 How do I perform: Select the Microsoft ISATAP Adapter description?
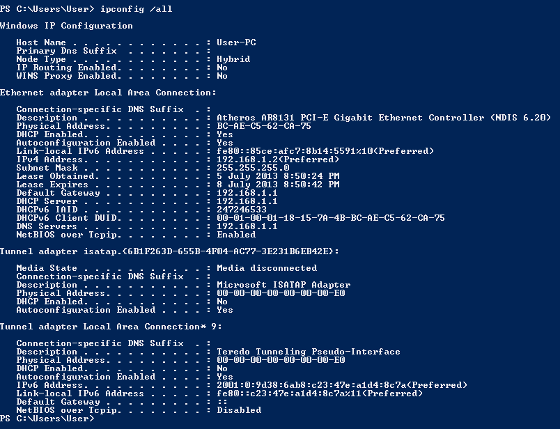pos(283,285)
